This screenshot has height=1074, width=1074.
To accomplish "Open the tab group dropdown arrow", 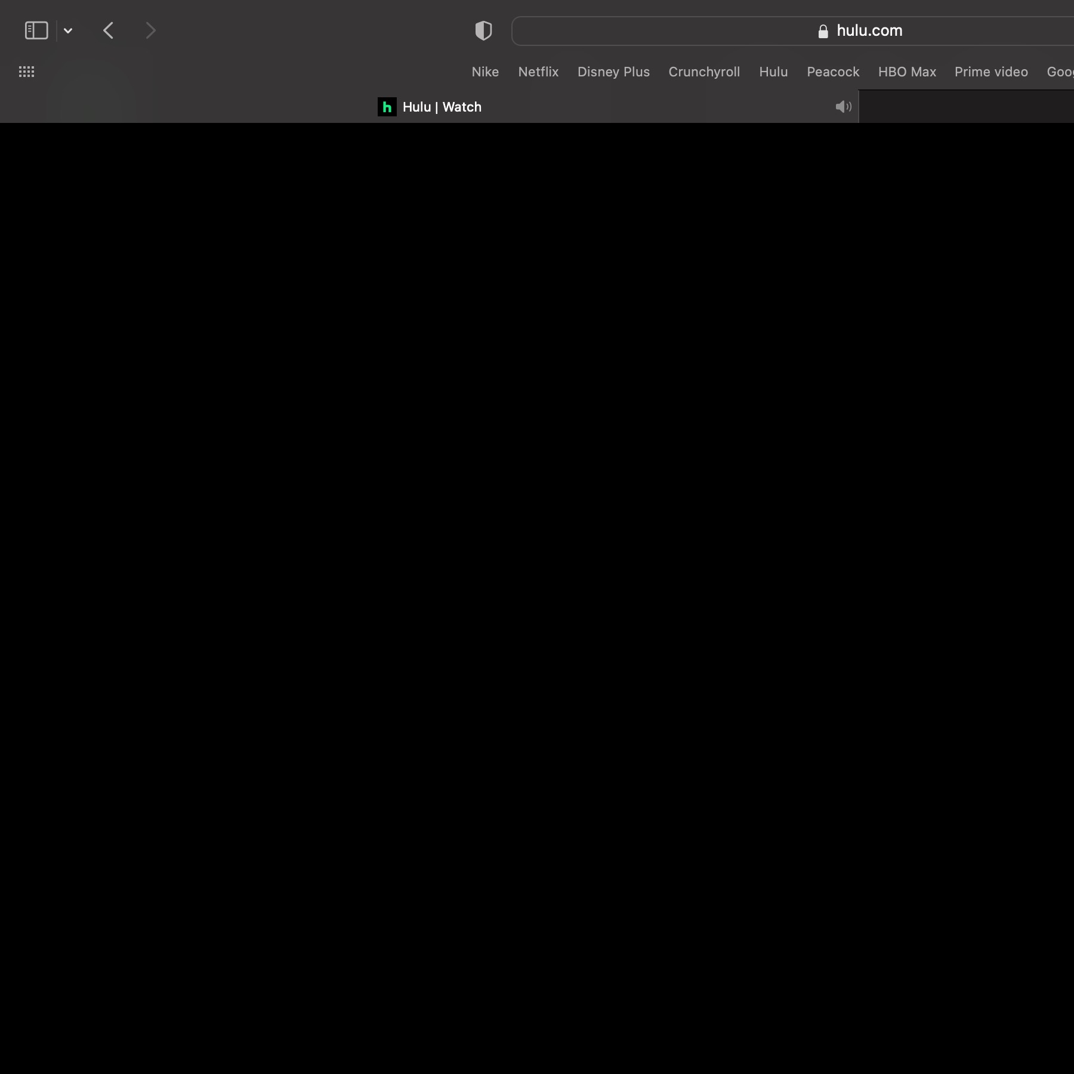I will [x=68, y=30].
